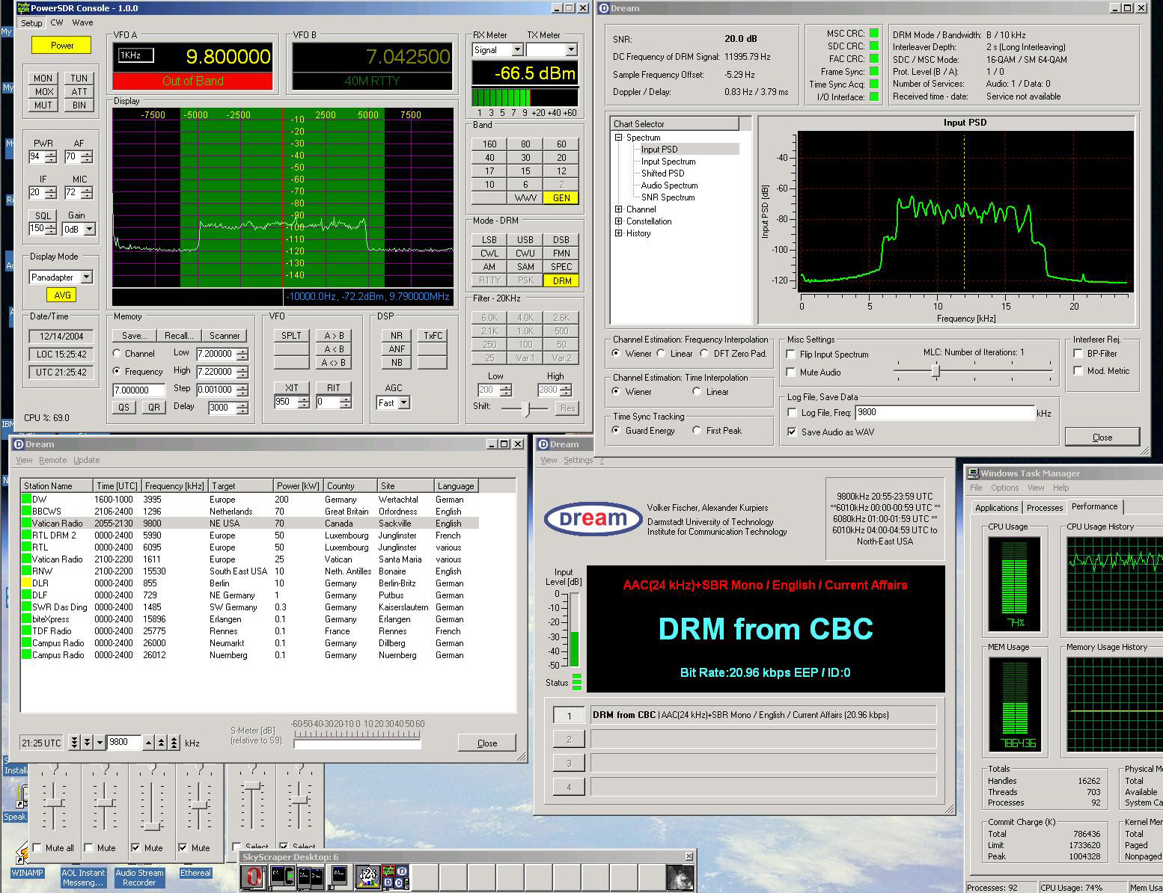The height and width of the screenshot is (893, 1163).
Task: Click the PowerSDR Console title bar icon
Action: [x=23, y=8]
